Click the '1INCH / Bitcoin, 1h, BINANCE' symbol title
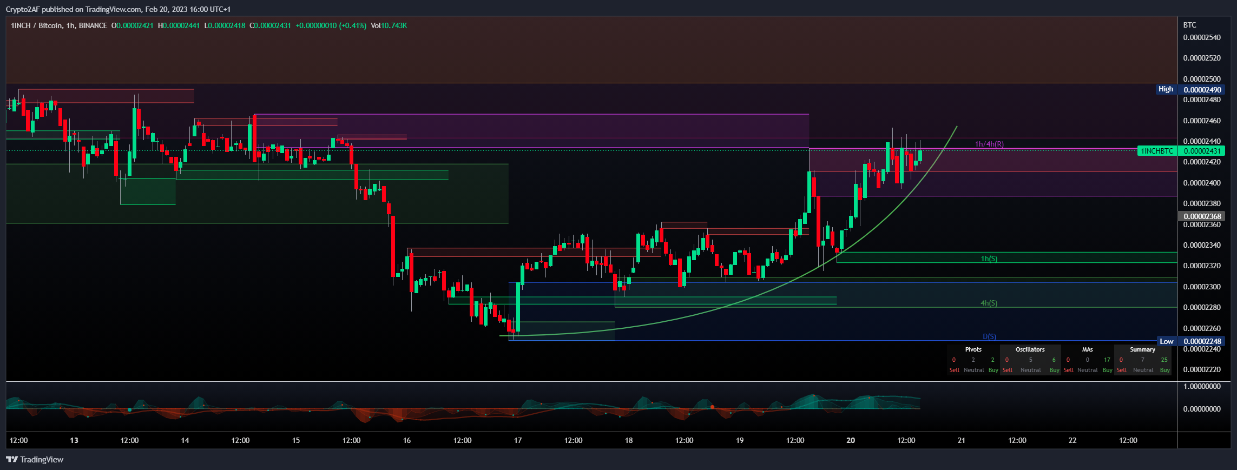Viewport: 1237px width, 470px height. [59, 25]
